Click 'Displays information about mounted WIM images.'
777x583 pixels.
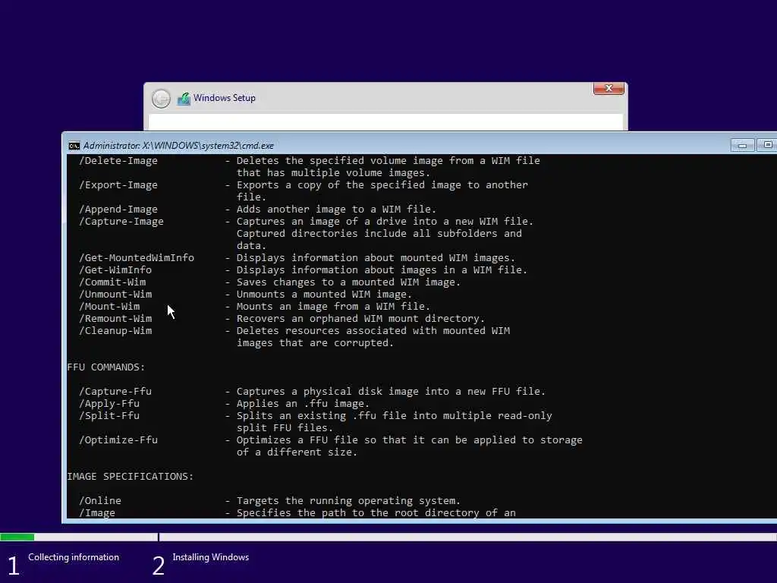tap(376, 258)
